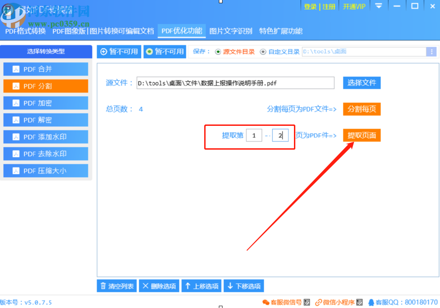Image resolution: width=440 pixels, height=308 pixels.
Task: Click 清空列表 trash button
Action: [x=117, y=286]
